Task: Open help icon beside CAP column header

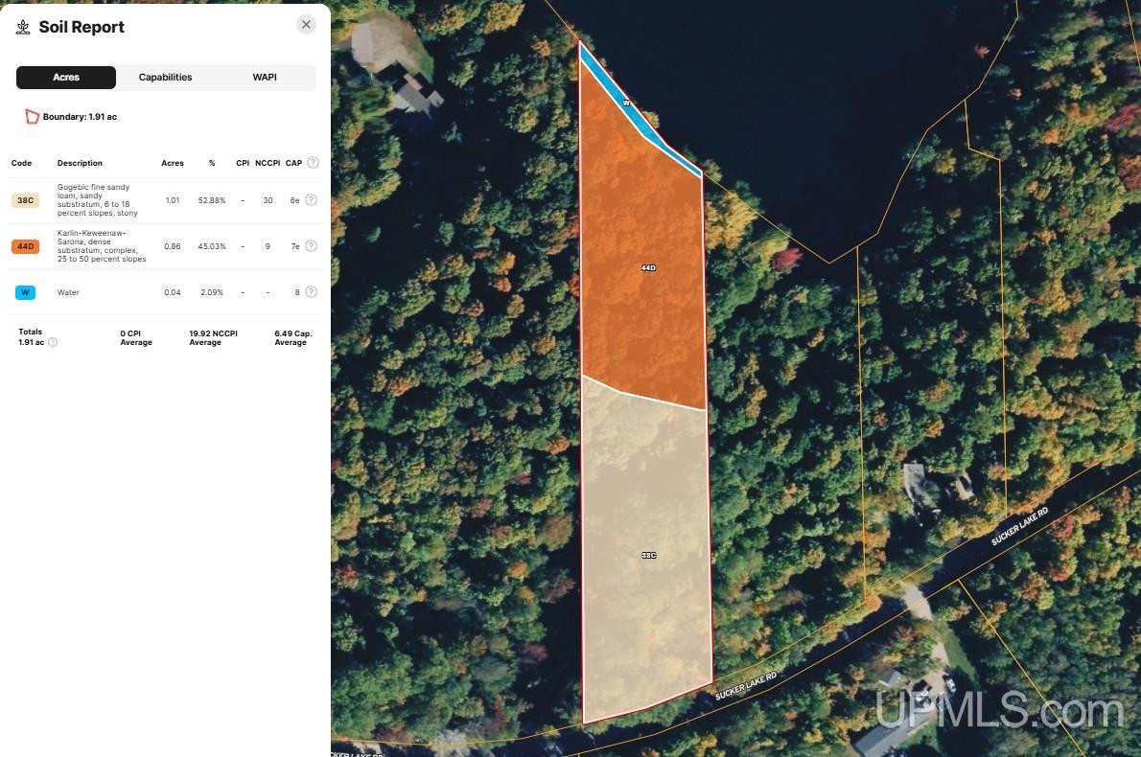Action: click(312, 162)
